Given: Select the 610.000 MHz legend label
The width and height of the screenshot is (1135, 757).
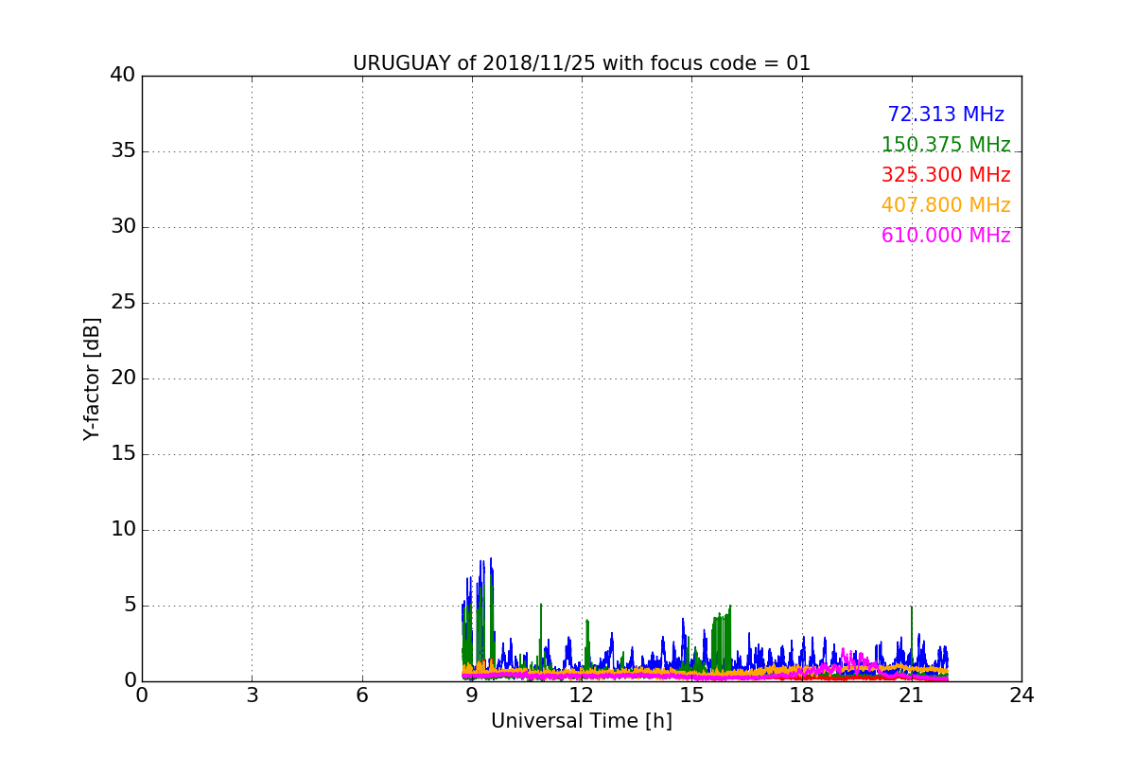Looking at the screenshot, I should pyautogui.click(x=946, y=236).
